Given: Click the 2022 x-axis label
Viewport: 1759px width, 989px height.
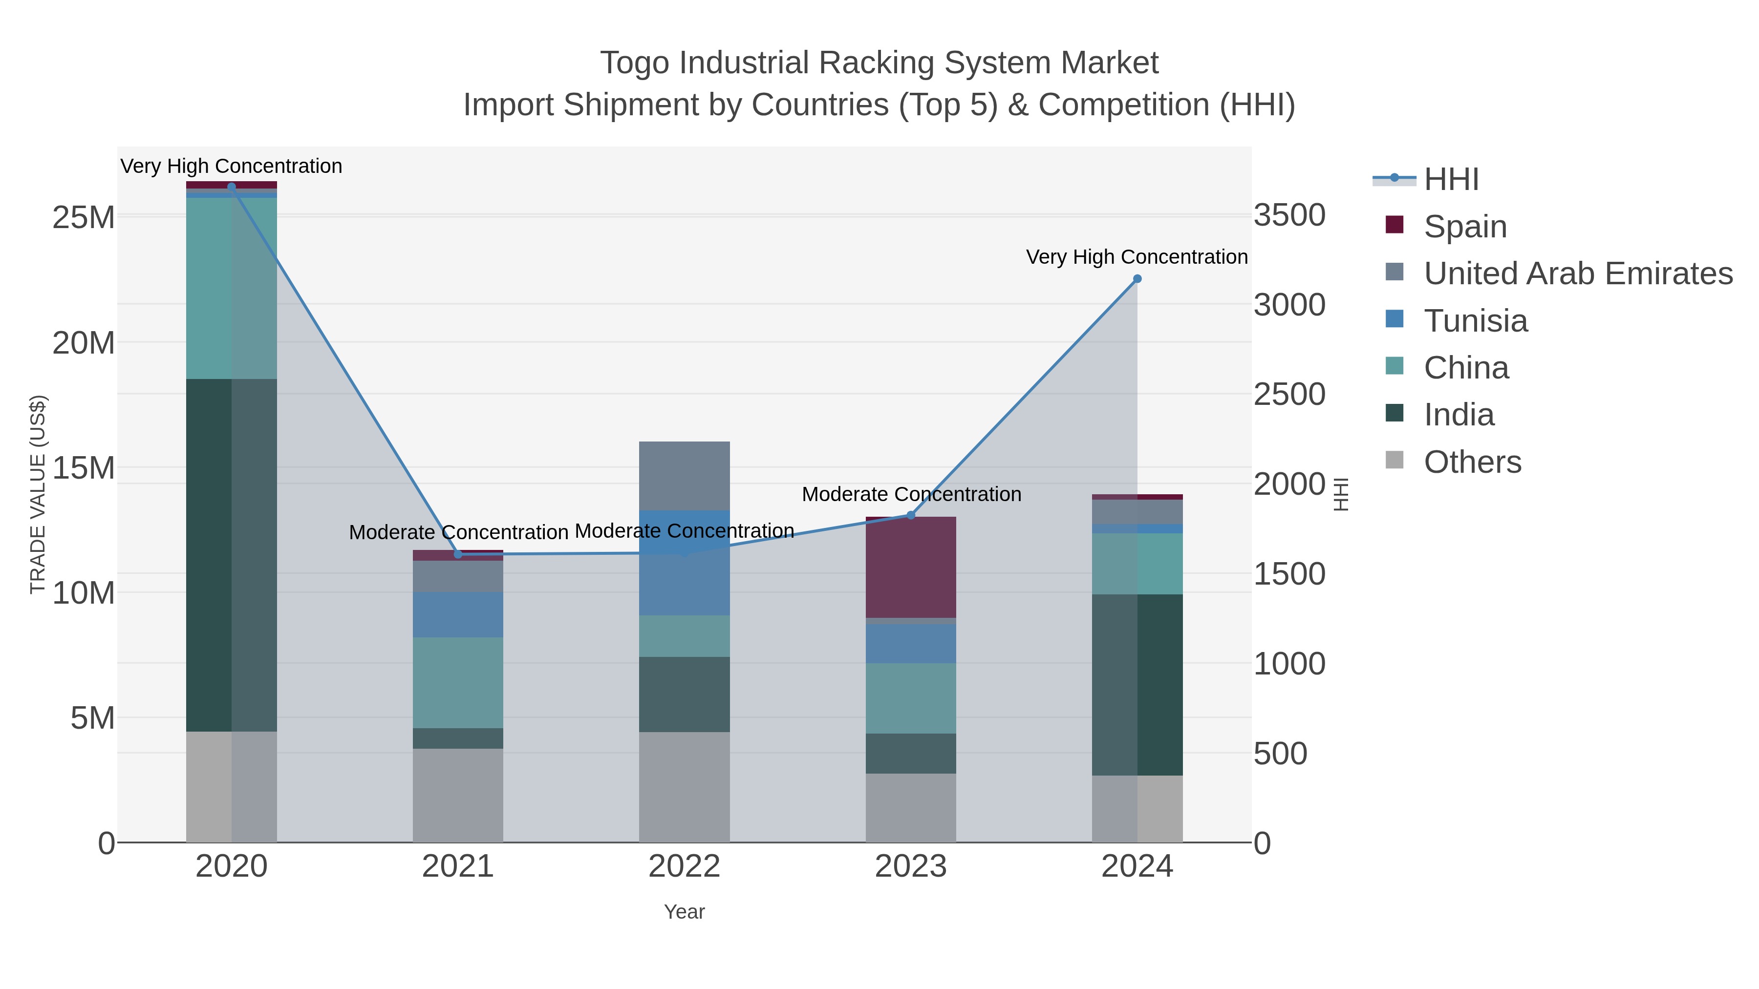Looking at the screenshot, I should tap(685, 866).
